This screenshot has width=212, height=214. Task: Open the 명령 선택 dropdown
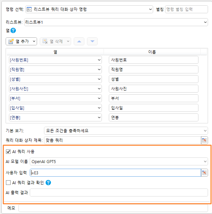click(89, 9)
